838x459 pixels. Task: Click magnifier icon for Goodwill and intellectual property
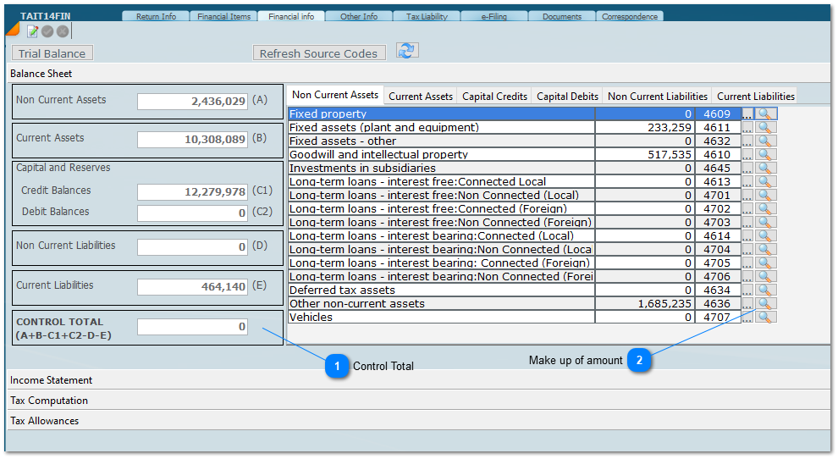point(765,154)
